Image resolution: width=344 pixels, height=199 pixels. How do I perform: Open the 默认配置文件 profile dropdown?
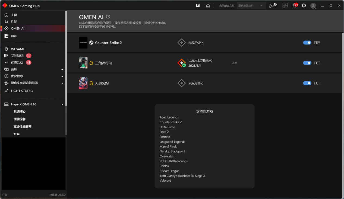[251, 6]
